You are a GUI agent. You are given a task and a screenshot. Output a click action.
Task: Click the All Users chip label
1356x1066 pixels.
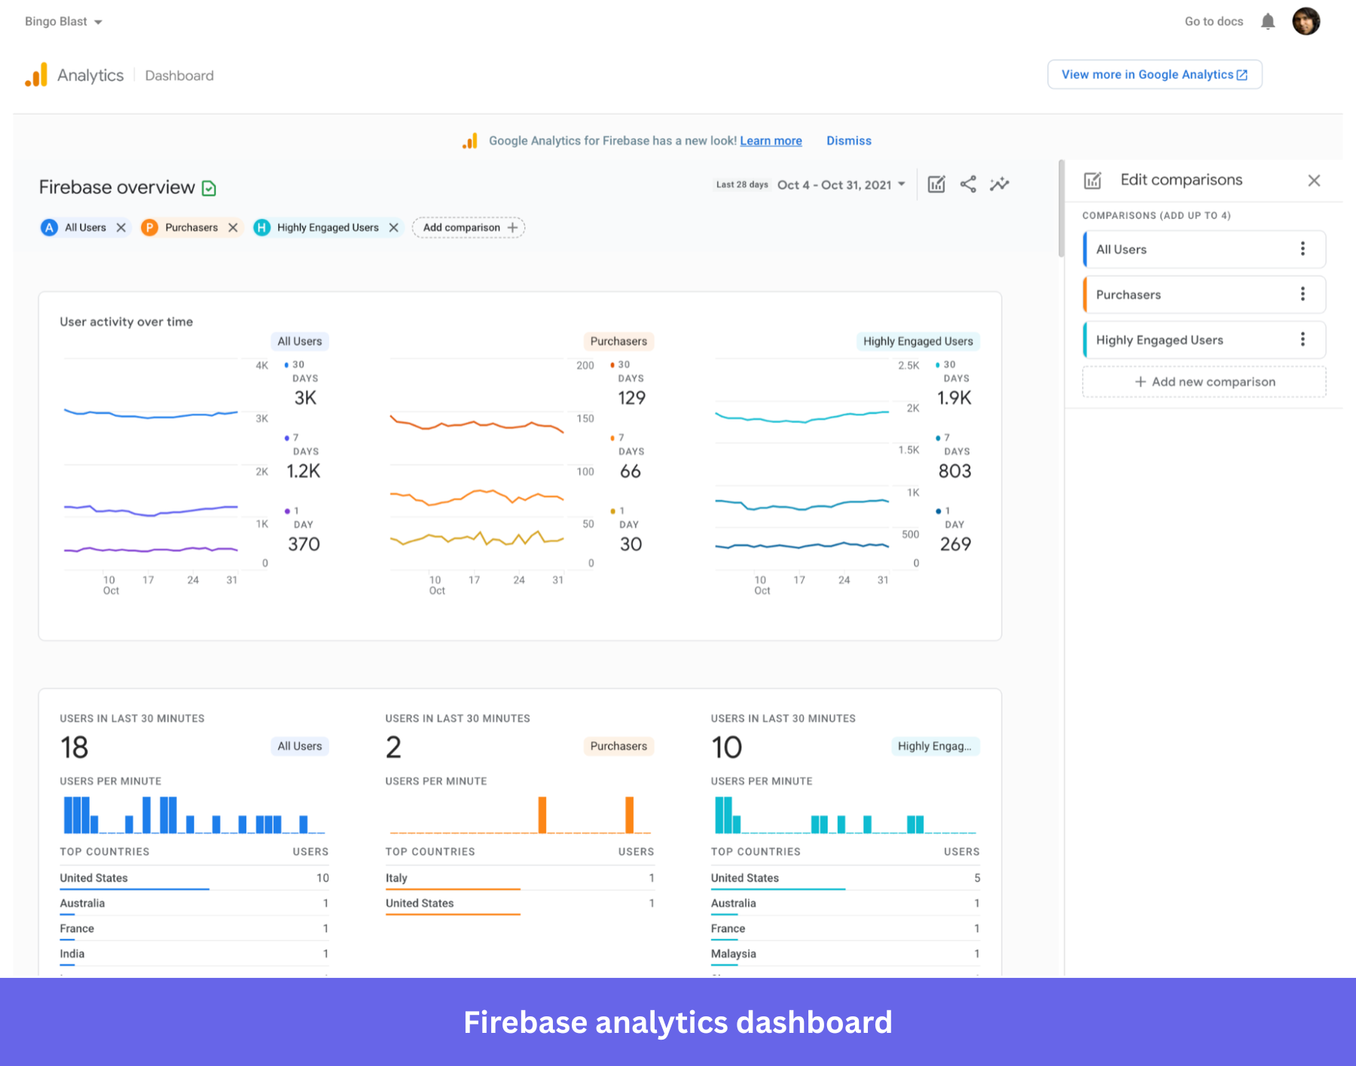[85, 227]
